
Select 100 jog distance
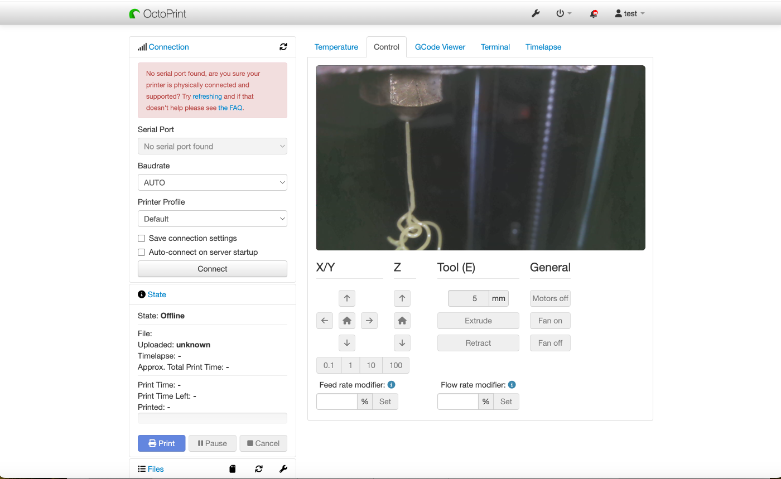396,365
